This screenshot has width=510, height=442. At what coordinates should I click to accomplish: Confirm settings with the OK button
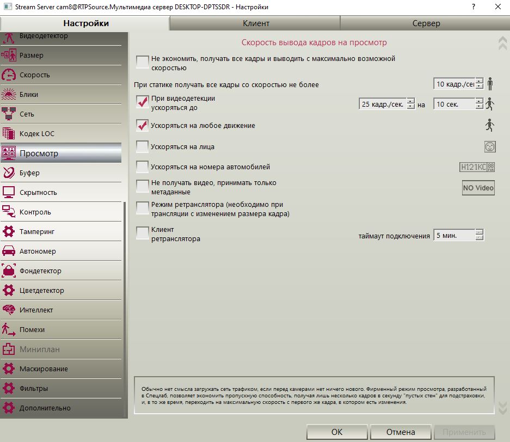point(336,432)
